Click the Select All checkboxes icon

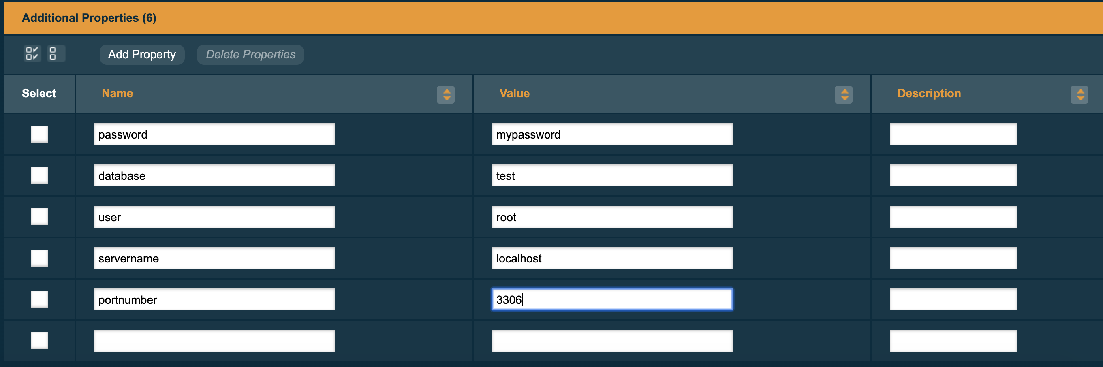pyautogui.click(x=32, y=54)
